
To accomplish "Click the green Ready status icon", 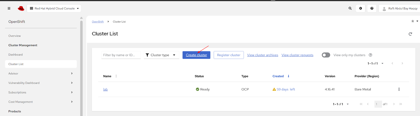I will point(197,89).
